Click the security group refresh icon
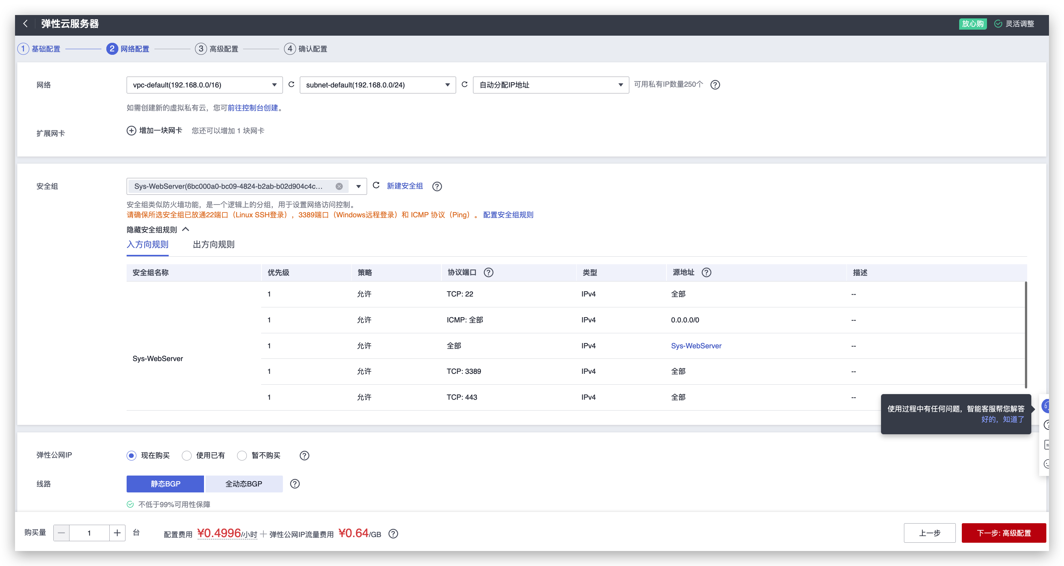This screenshot has height=566, width=1064. click(376, 186)
